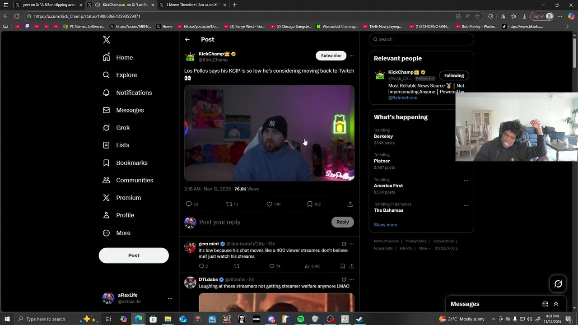Open floating Grok button
Viewport: 578px width, 325px height.
click(558, 284)
